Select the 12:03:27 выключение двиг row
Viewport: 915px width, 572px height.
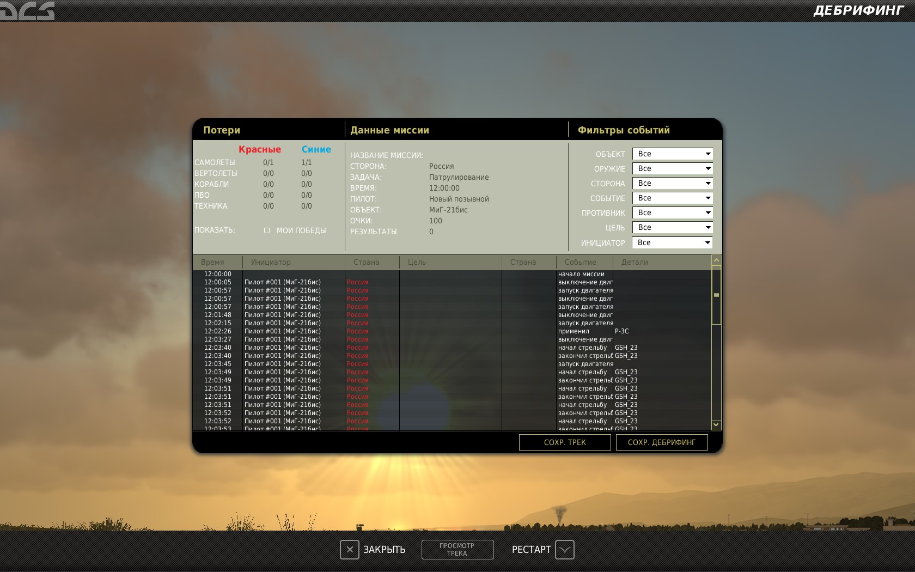pyautogui.click(x=452, y=339)
